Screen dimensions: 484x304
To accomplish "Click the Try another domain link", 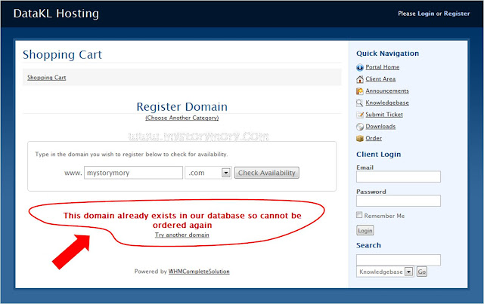I will 181,235.
